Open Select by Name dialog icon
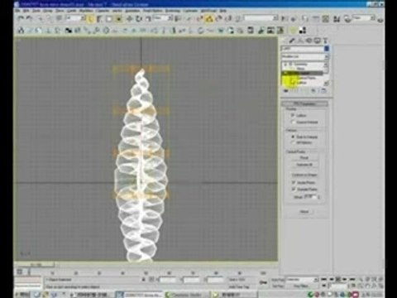The width and height of the screenshot is (397, 298). point(99,19)
